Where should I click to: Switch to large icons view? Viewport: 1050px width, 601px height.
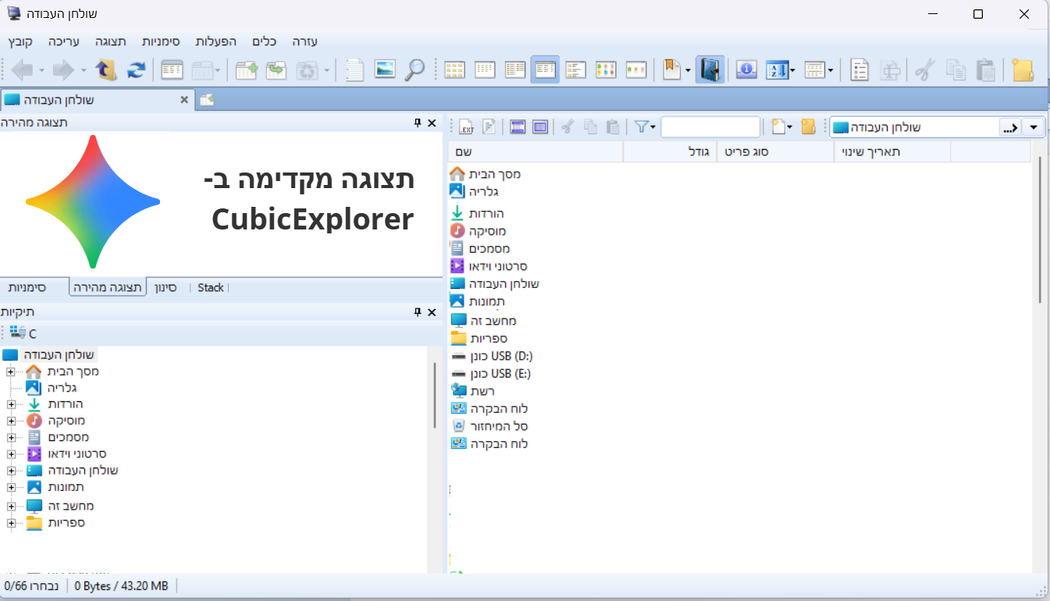coord(455,69)
